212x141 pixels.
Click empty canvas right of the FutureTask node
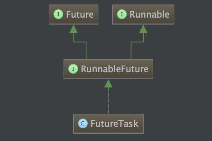pyautogui.click(x=176, y=123)
